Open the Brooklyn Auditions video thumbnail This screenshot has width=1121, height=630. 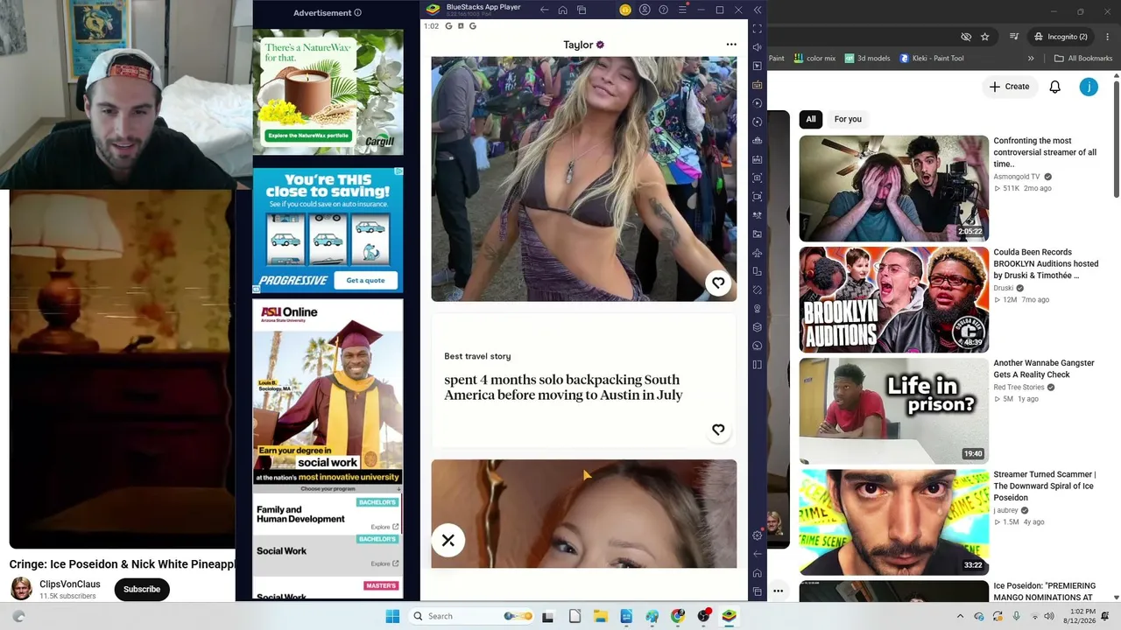(893, 300)
